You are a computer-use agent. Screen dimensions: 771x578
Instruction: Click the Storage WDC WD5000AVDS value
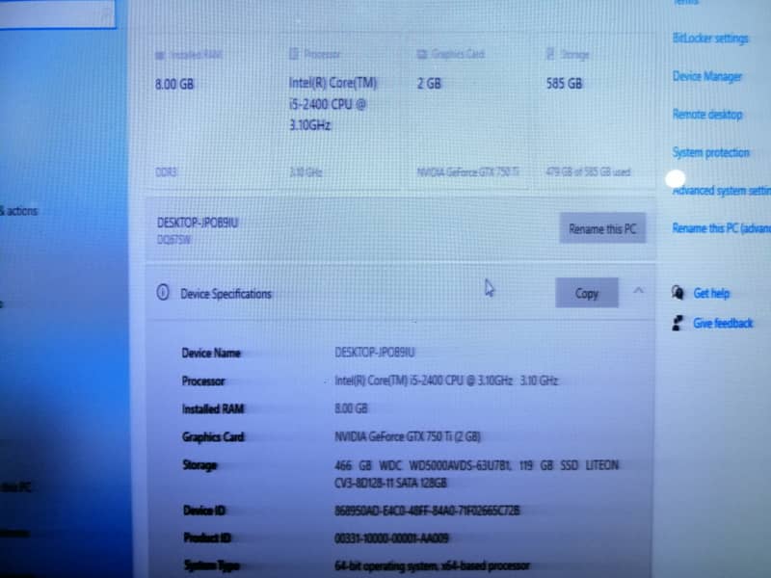[476, 474]
